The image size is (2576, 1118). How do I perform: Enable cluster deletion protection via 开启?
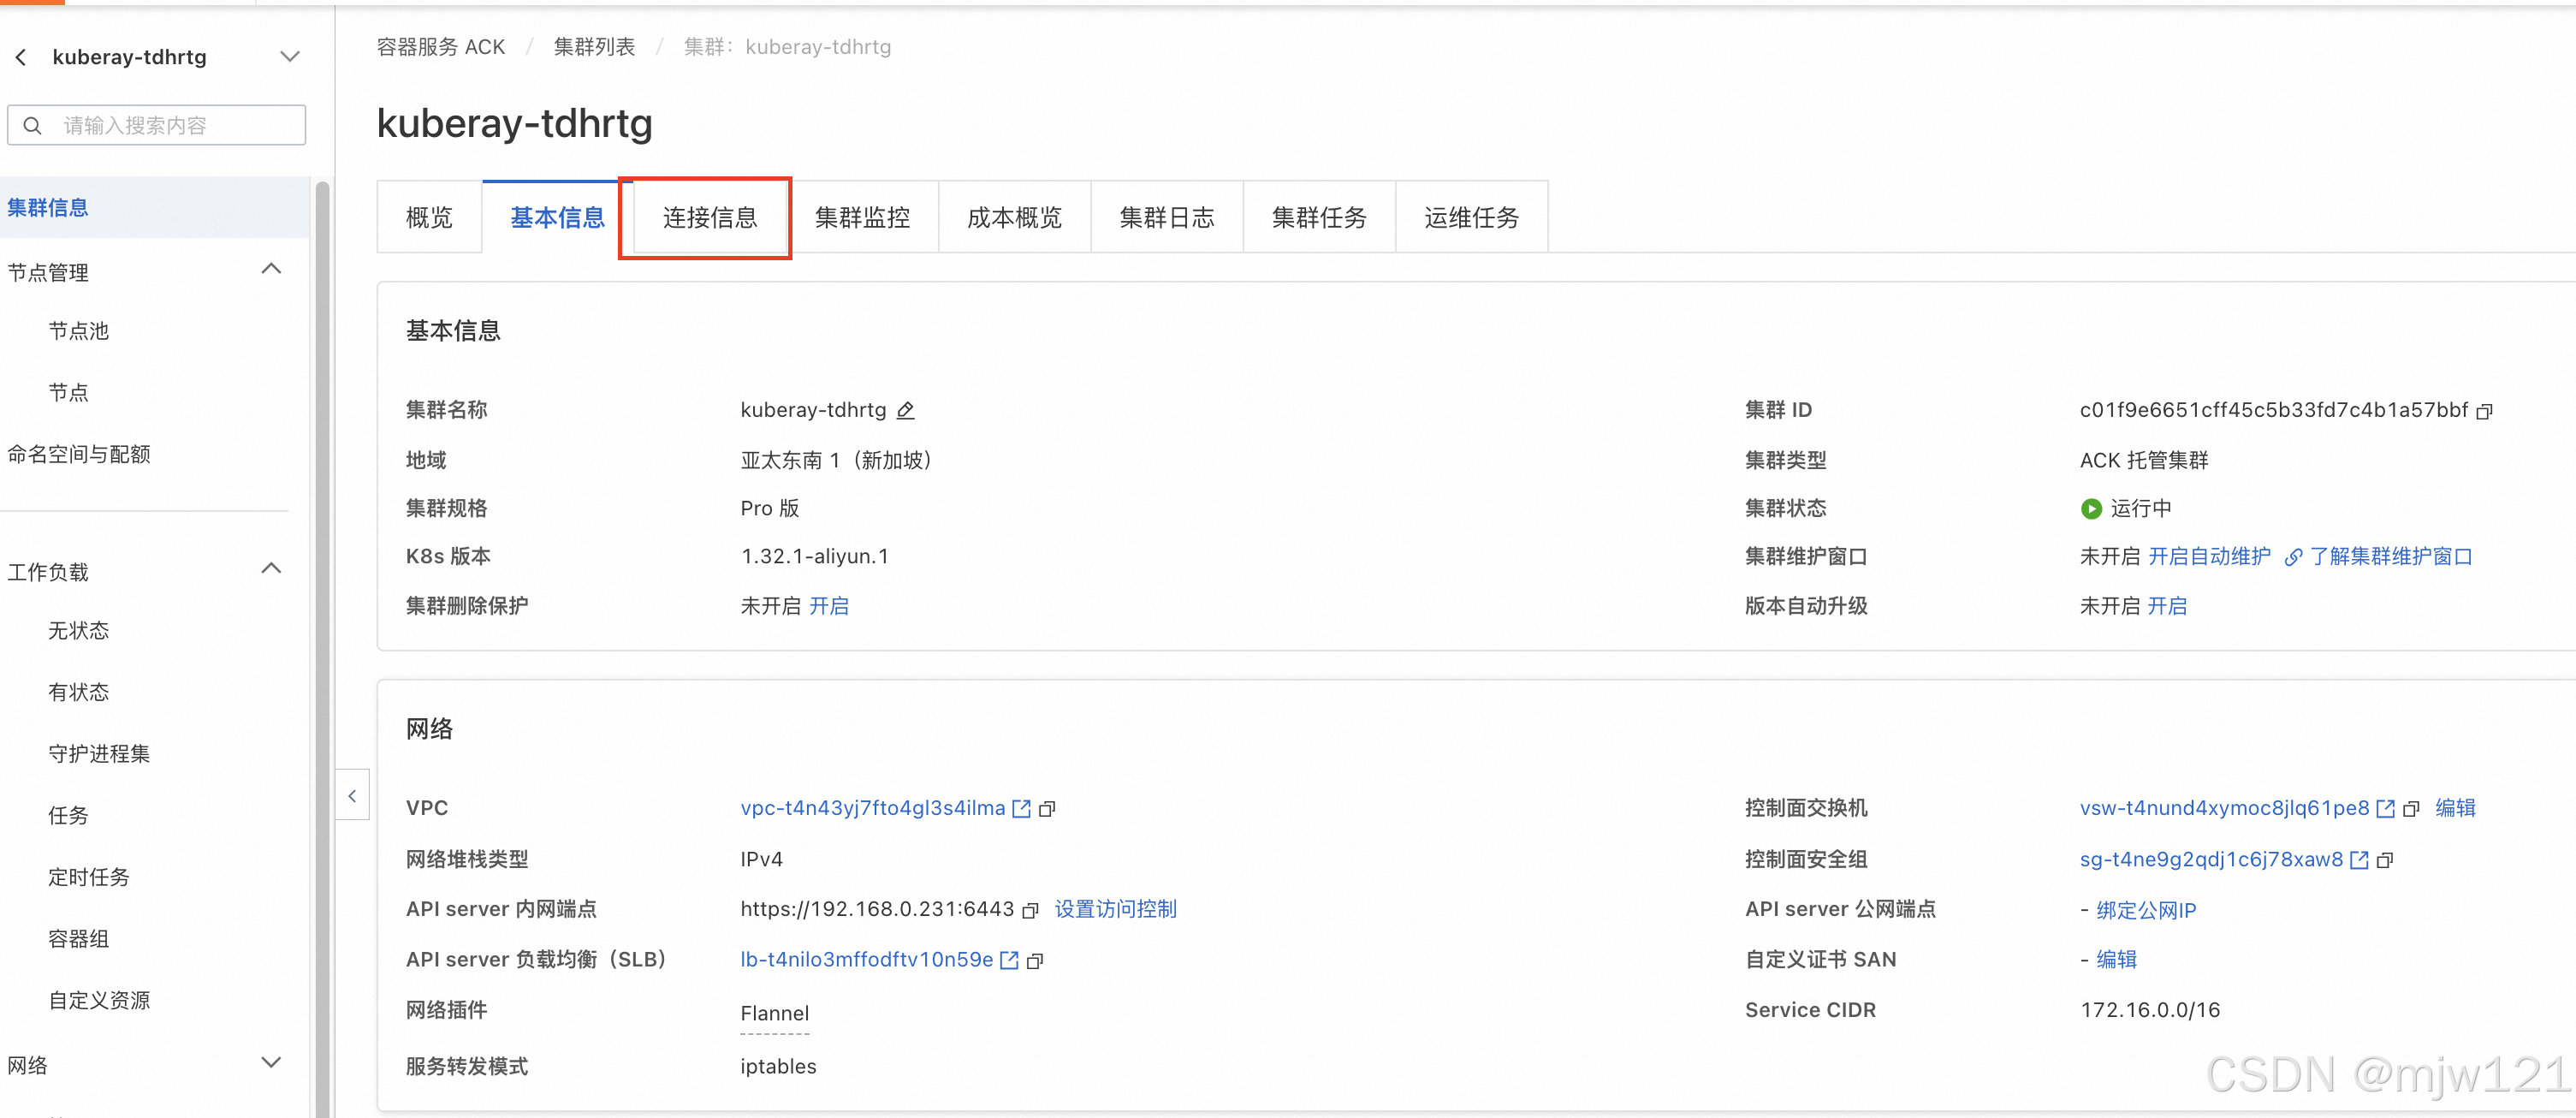(x=828, y=606)
